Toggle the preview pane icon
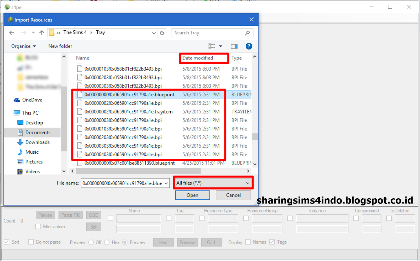This screenshot has height=261, width=420. pos(234,46)
